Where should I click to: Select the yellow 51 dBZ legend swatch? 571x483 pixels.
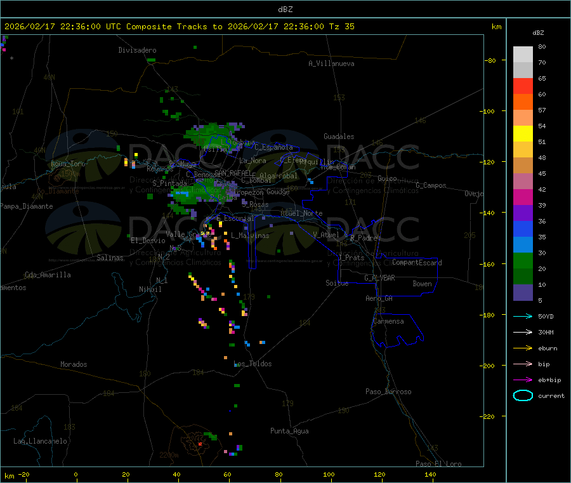(523, 134)
